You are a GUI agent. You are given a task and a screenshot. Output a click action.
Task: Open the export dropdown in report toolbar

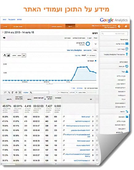pyautogui.click(x=89, y=38)
